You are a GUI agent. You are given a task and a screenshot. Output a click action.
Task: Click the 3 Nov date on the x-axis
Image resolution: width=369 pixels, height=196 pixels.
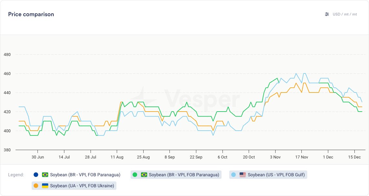pyautogui.click(x=275, y=157)
